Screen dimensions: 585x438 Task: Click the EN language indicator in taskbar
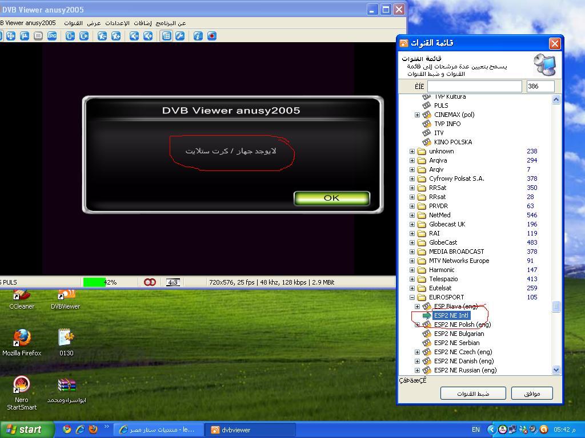click(476, 429)
